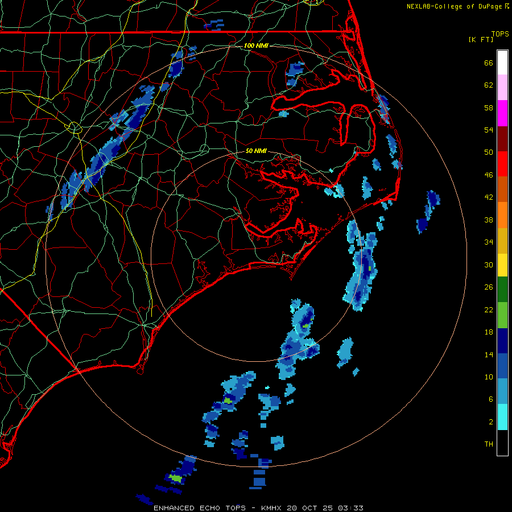Click the legend value "46"
512x512 pixels.
[489, 175]
